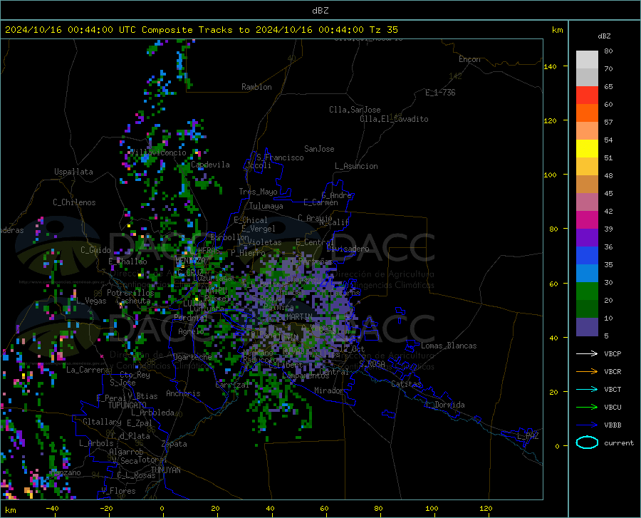Click the E_Carmen map label
The image size is (641, 518).
(320, 202)
